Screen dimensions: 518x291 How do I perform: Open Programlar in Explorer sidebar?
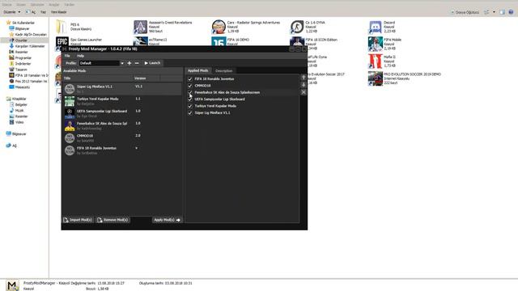pyautogui.click(x=23, y=57)
